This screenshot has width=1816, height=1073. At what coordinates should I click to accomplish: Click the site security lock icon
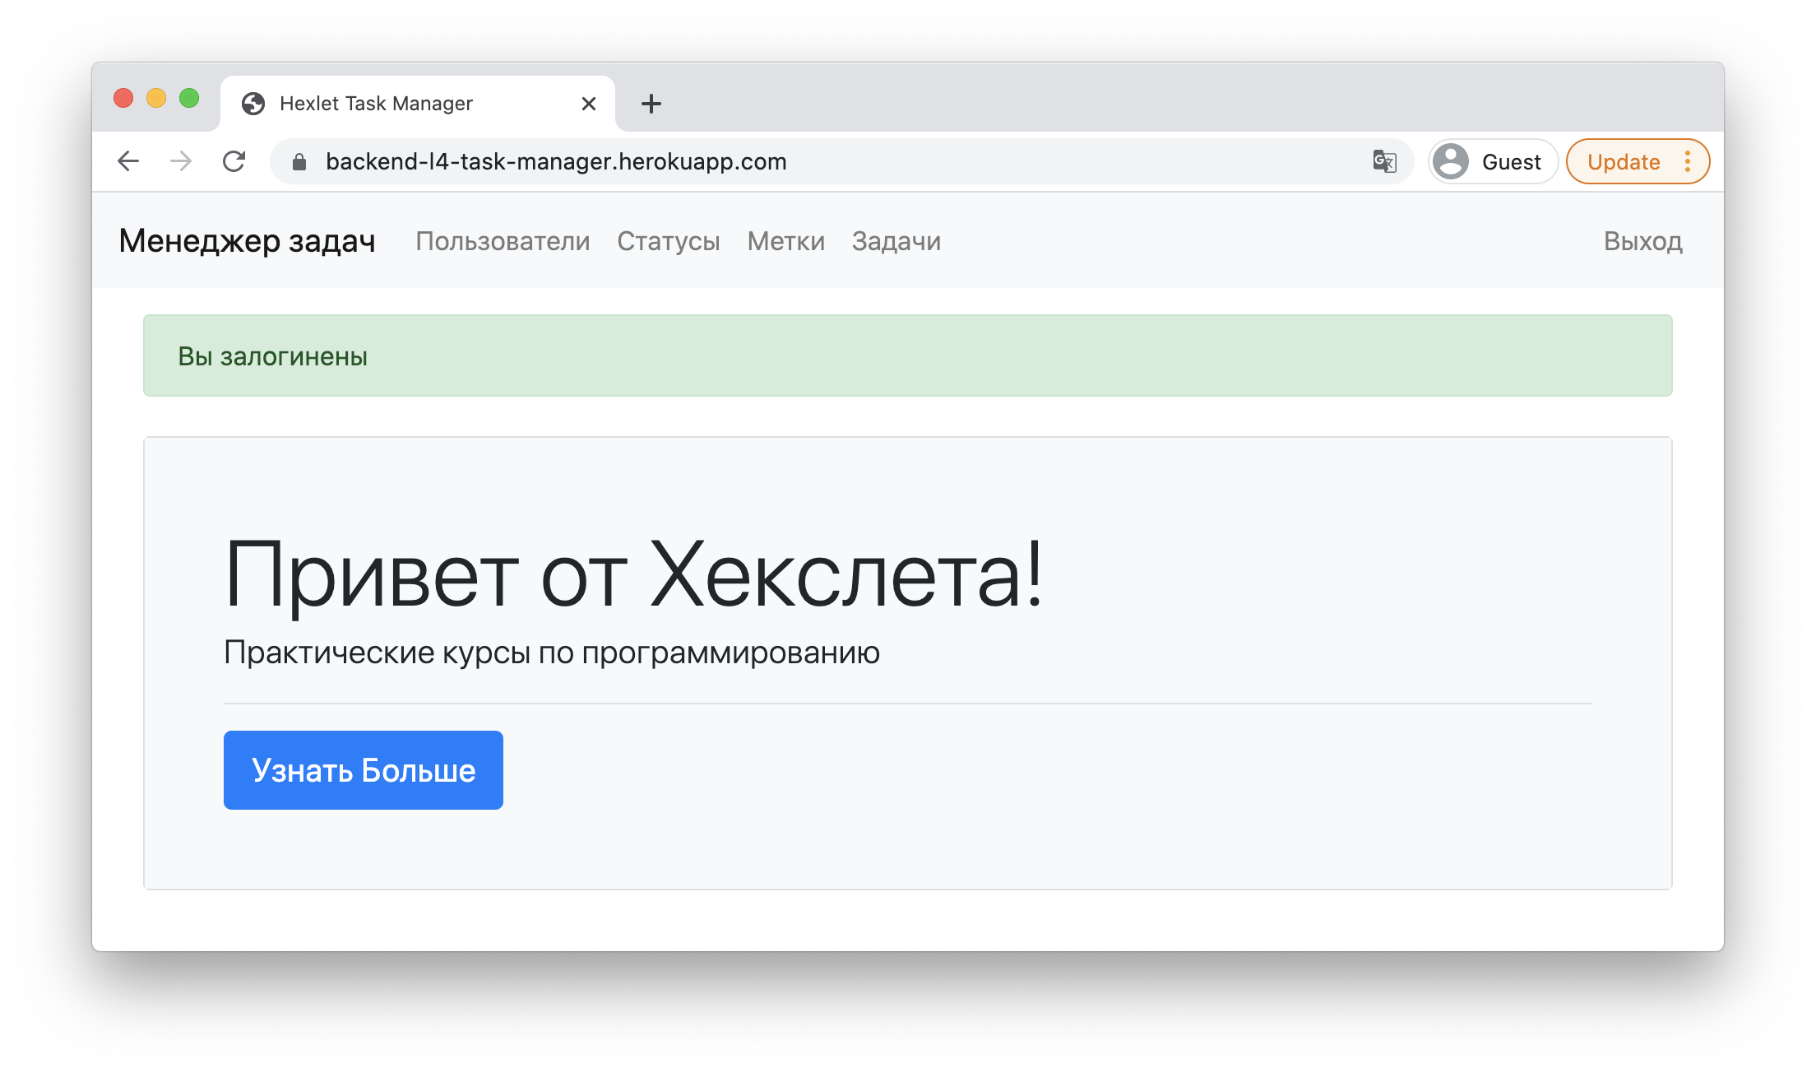tap(298, 161)
